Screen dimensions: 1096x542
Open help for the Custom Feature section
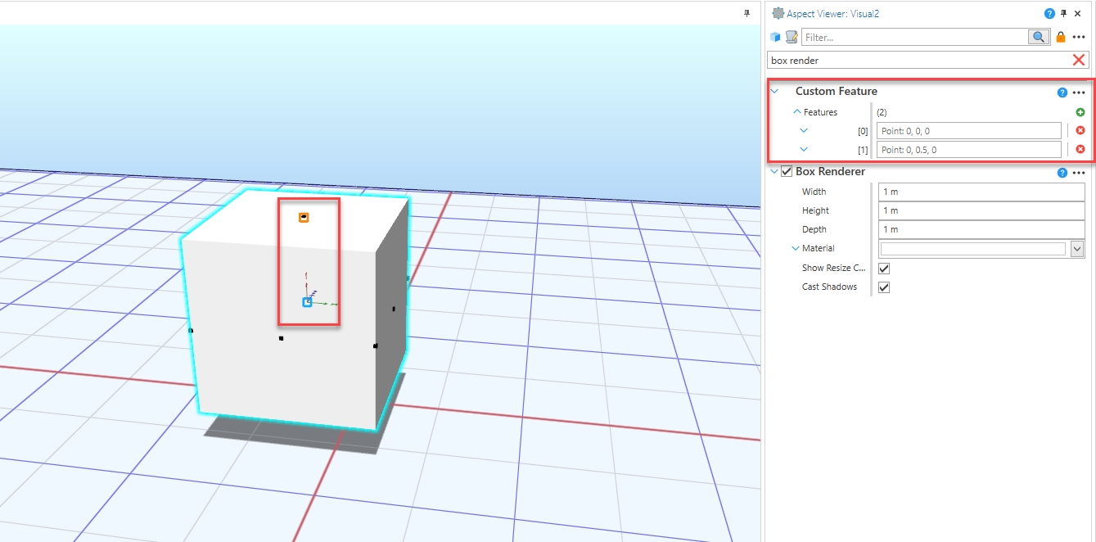point(1062,93)
